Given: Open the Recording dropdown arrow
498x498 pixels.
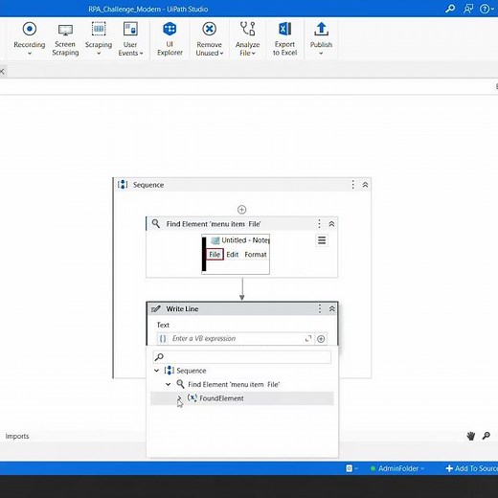Looking at the screenshot, I should tap(30, 54).
